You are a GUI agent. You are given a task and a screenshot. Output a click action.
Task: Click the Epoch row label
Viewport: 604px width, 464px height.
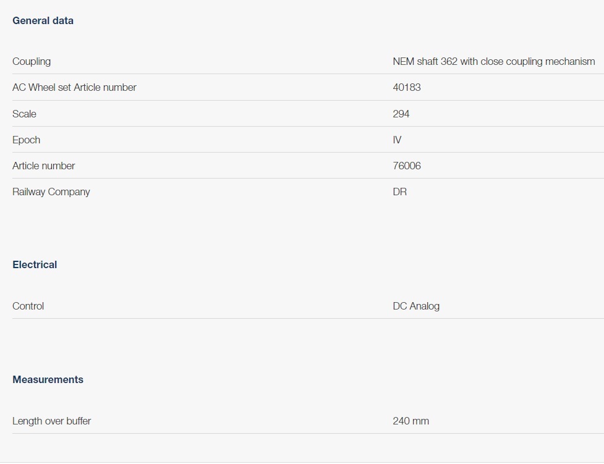coord(26,140)
